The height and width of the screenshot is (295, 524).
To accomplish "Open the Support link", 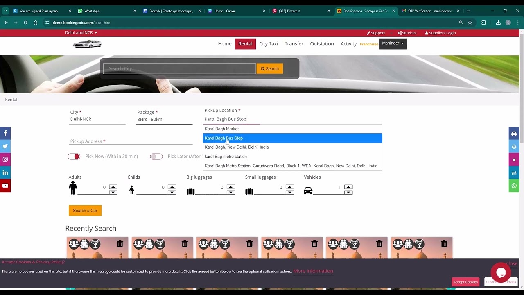I will coord(376,33).
